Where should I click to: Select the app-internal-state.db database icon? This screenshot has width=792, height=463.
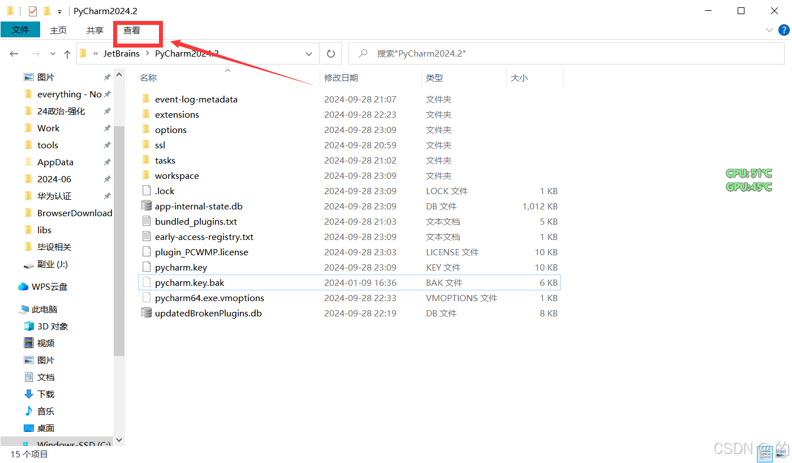(x=146, y=206)
